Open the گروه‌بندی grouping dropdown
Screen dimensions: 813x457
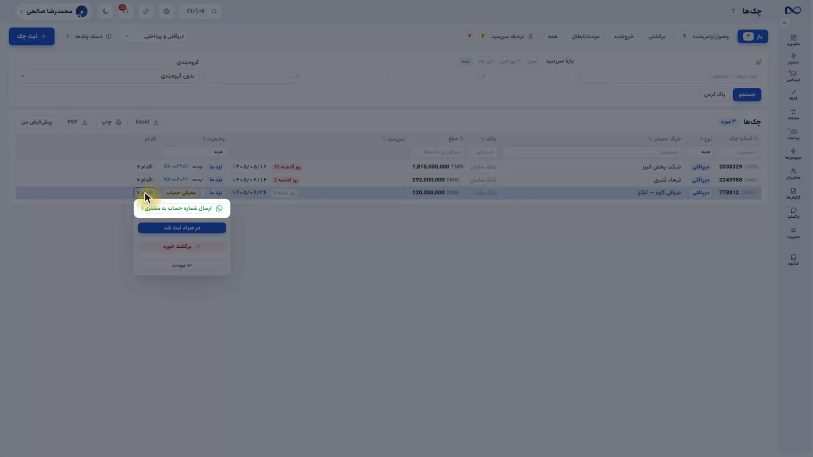tap(107, 76)
